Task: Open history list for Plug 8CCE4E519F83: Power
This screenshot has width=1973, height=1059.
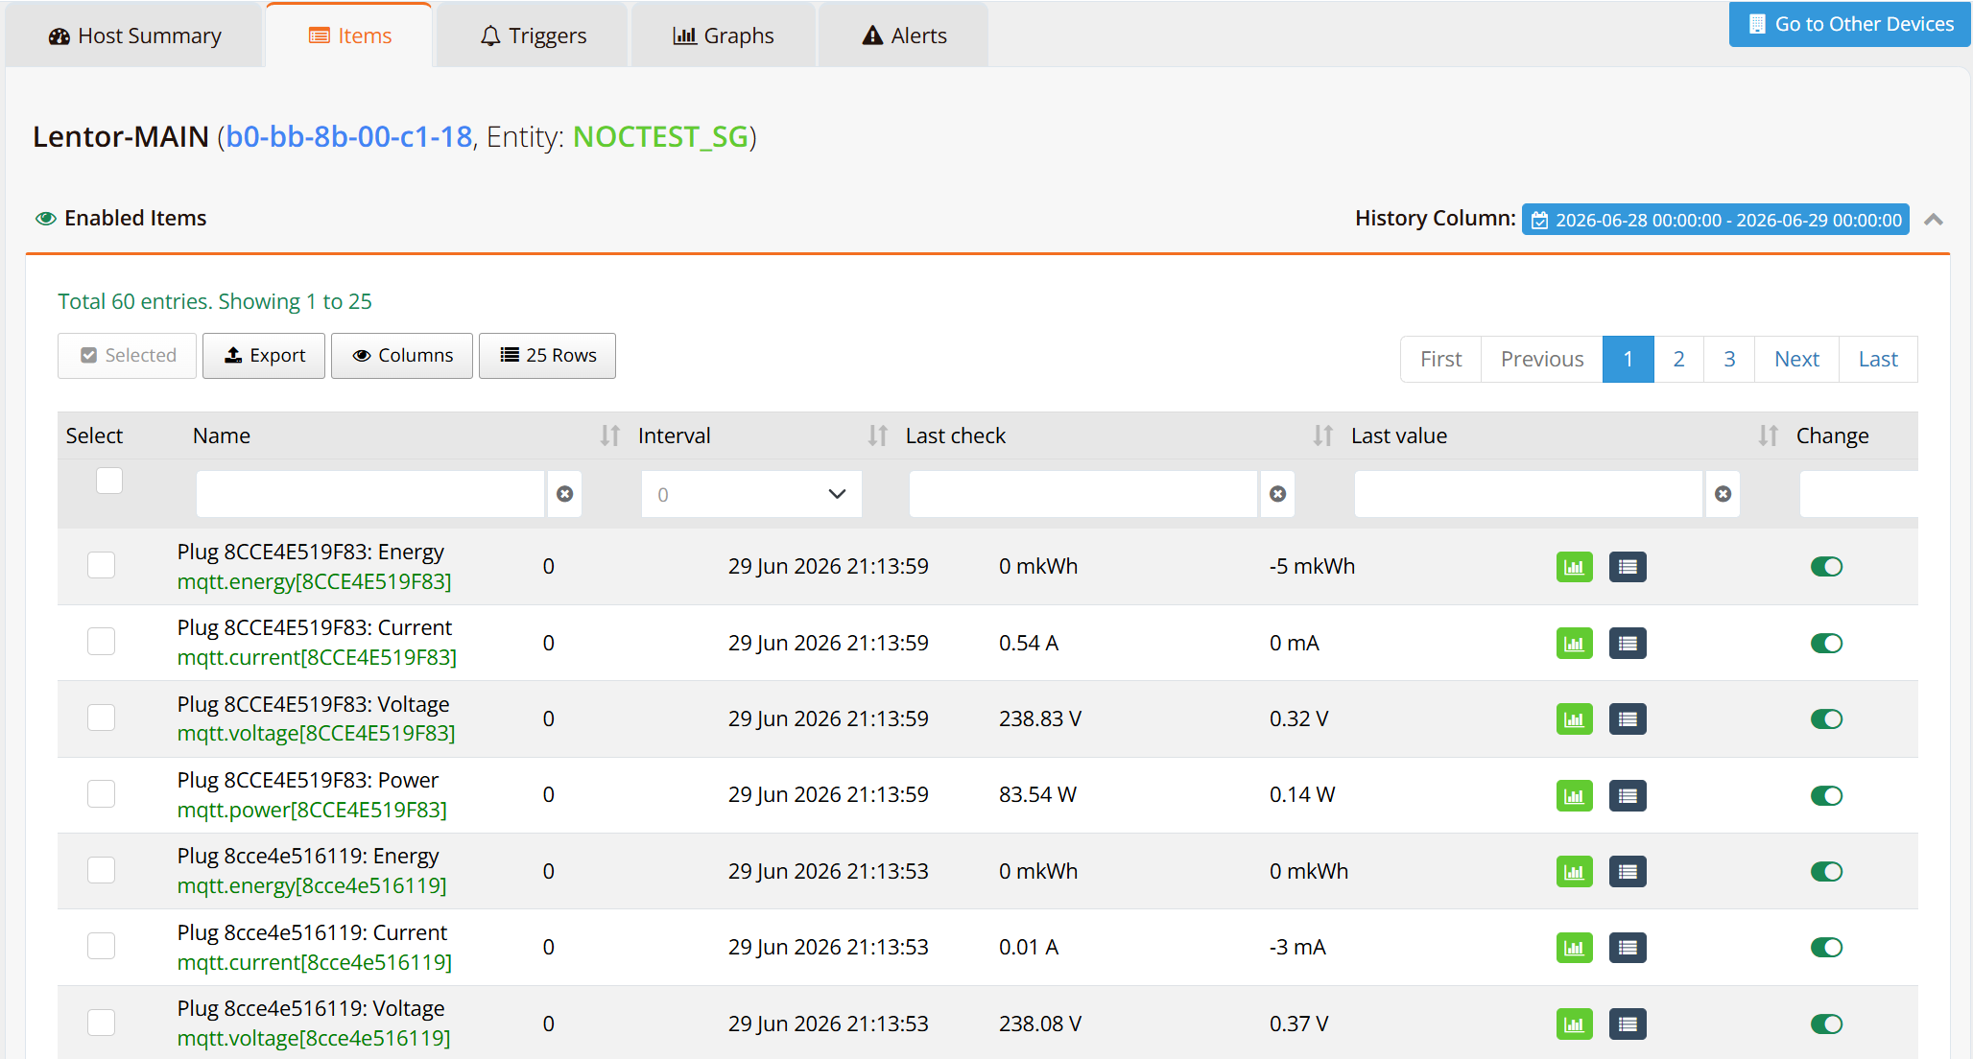Action: [1628, 795]
